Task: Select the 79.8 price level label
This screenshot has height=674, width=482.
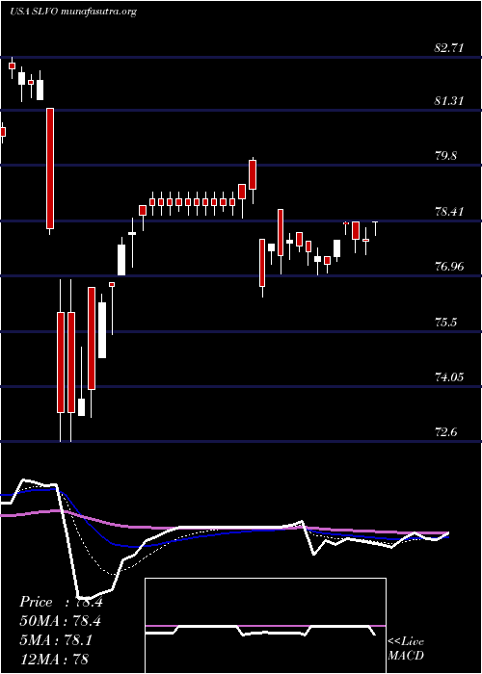Action: click(445, 156)
